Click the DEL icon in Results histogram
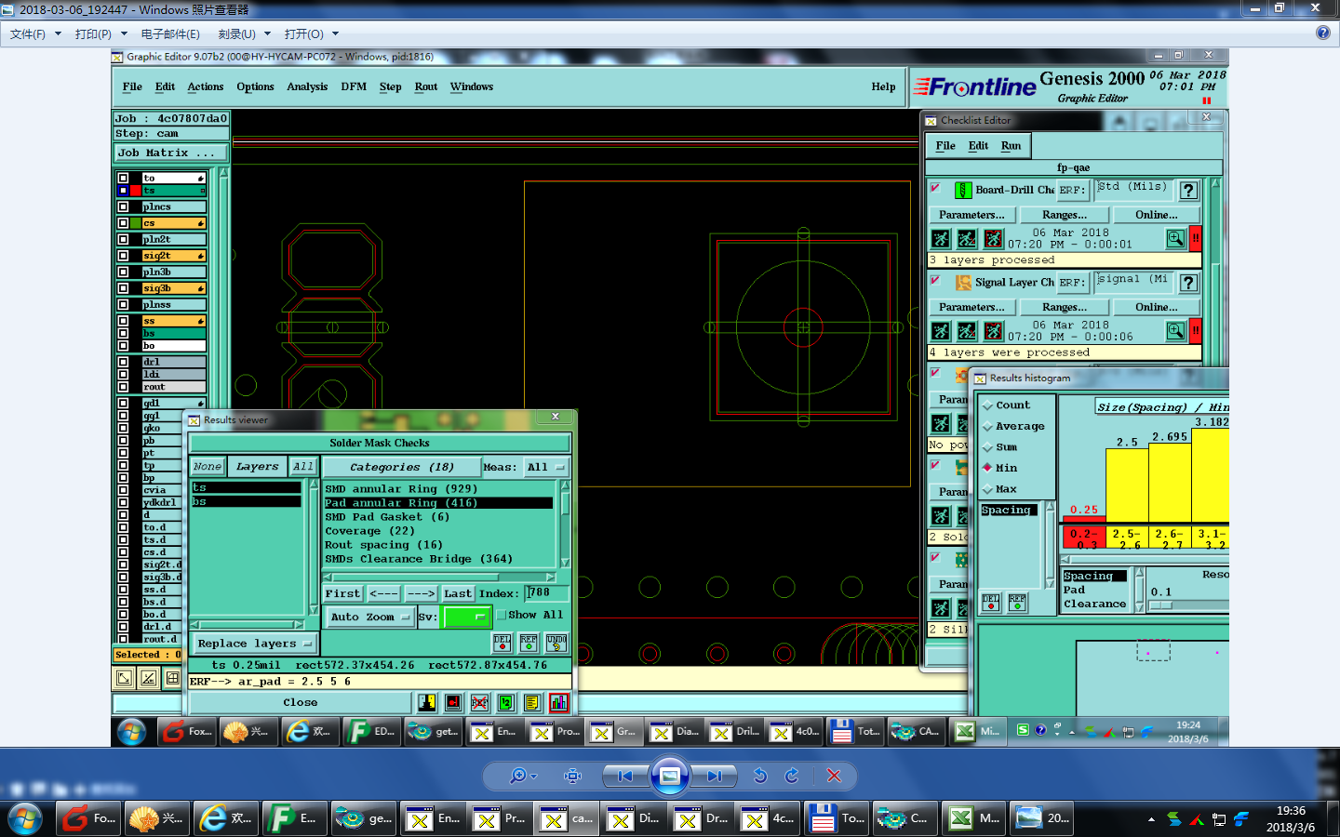Screen dimensions: 1340x837 [991, 603]
